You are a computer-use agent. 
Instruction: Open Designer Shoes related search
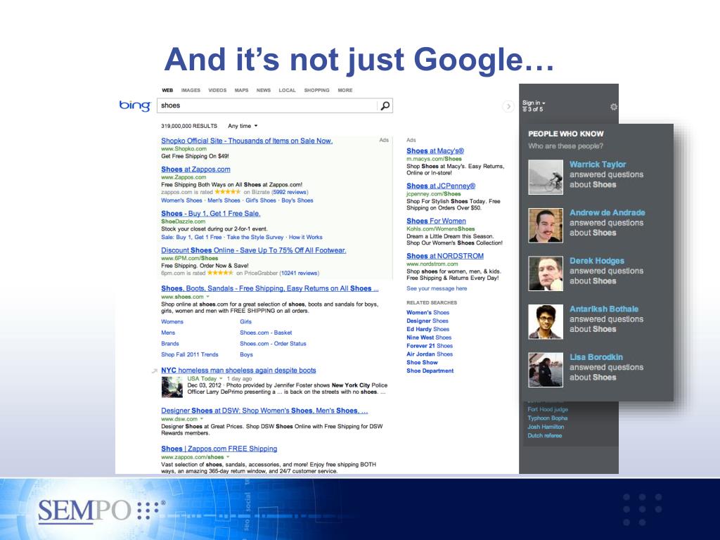pyautogui.click(x=427, y=321)
